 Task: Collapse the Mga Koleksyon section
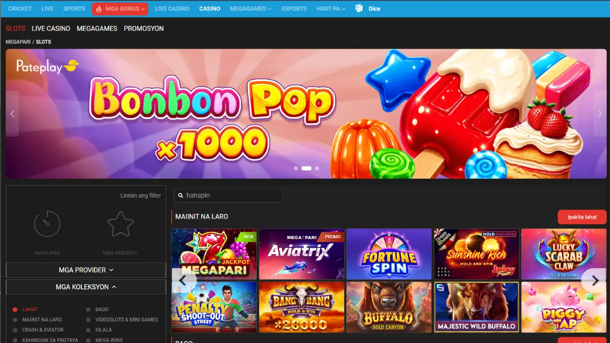(86, 287)
